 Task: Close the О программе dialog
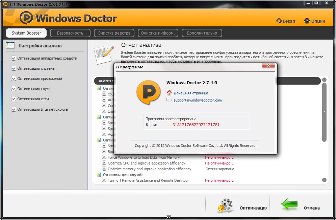(268, 66)
